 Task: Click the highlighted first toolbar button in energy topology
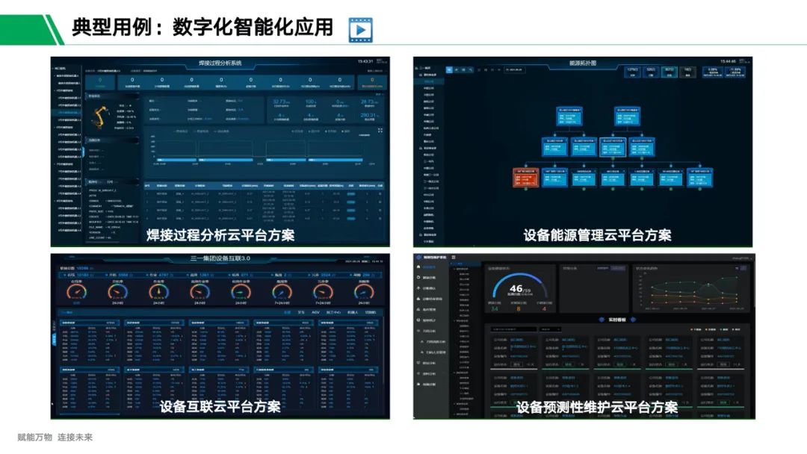pos(449,69)
